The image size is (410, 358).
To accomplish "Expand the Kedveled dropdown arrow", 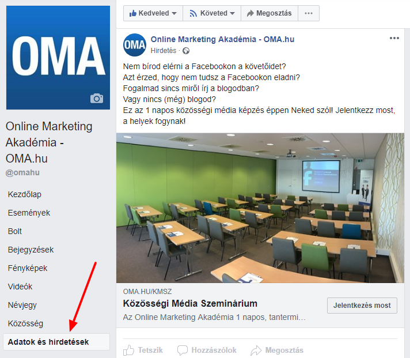I will 174,13.
